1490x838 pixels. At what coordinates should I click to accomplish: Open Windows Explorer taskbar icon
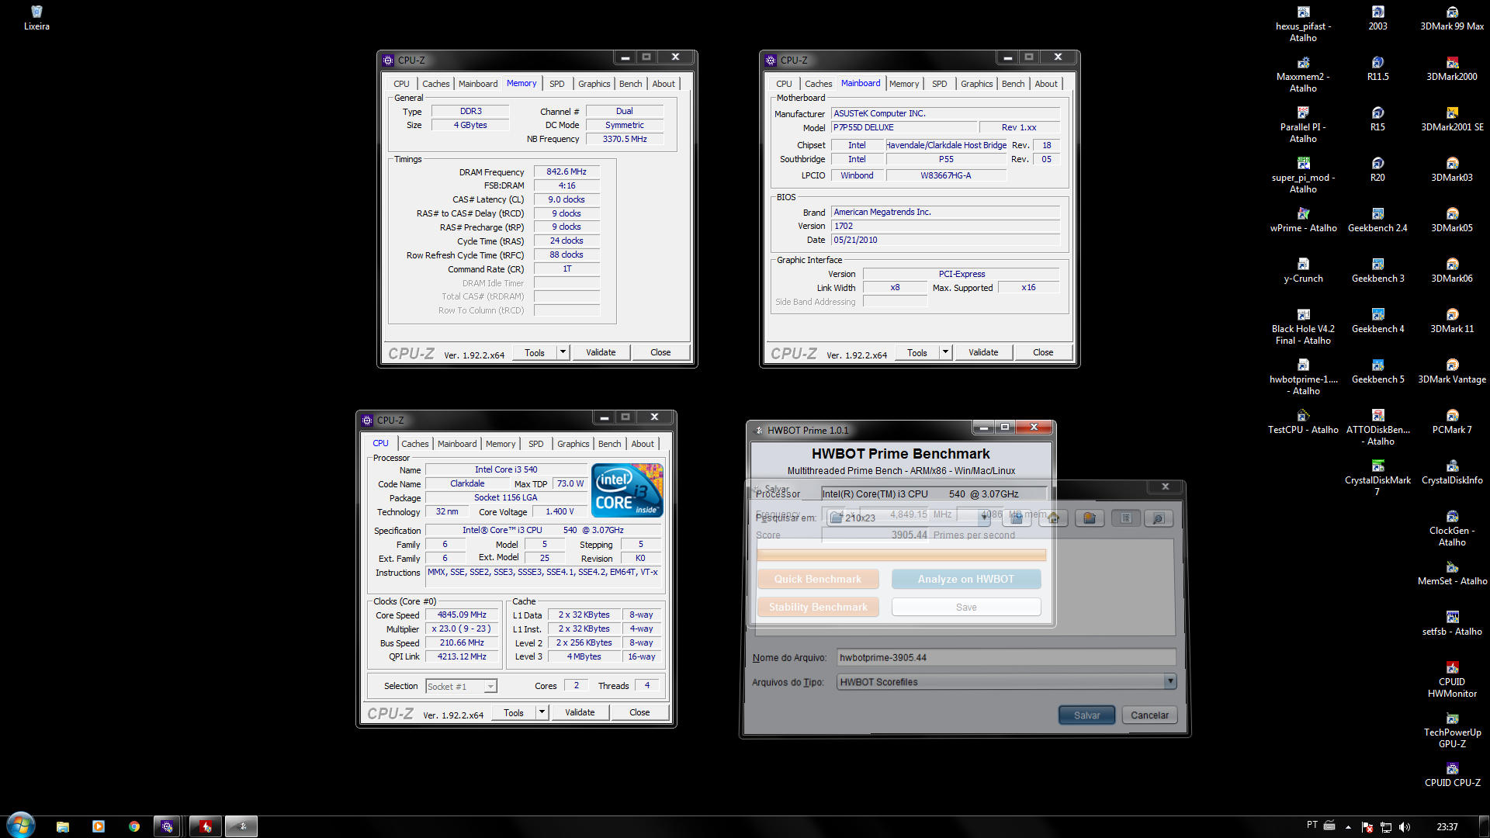(63, 826)
